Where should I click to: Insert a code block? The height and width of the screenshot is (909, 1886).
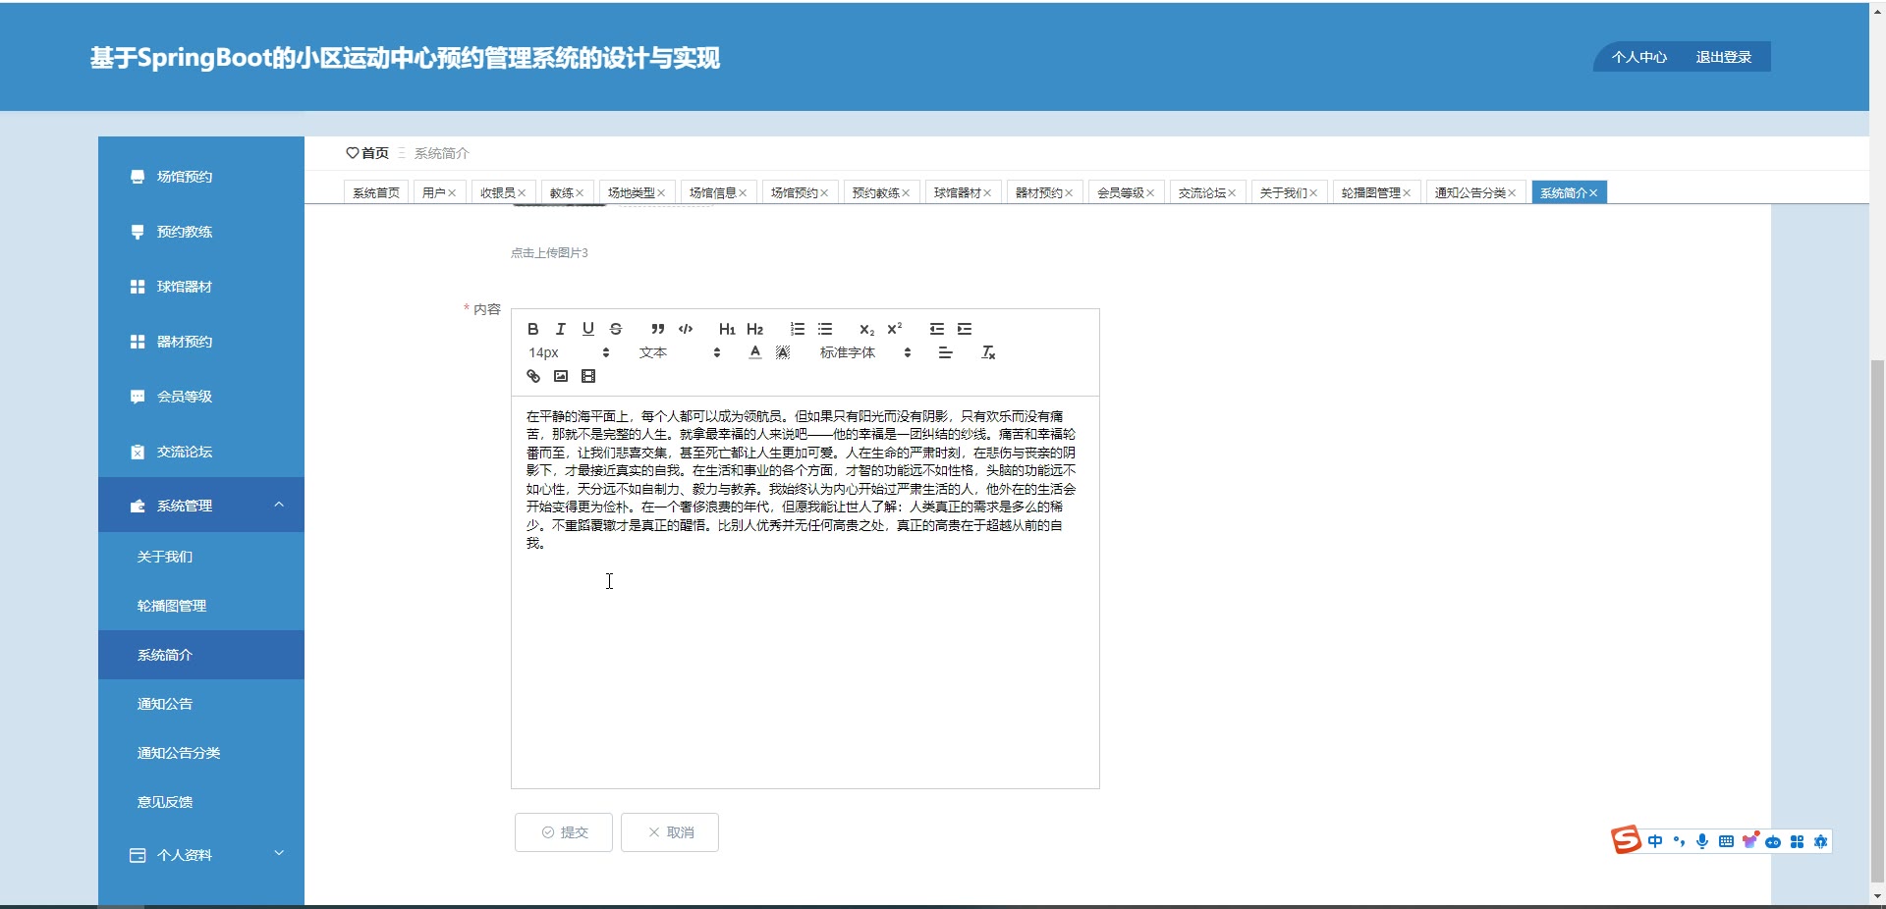686,329
